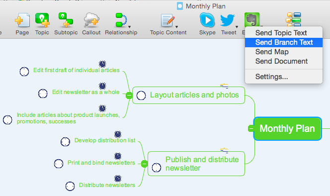Click clock icon above Distribute newsletters
The height and width of the screenshot is (196, 330).
[x=118, y=179]
